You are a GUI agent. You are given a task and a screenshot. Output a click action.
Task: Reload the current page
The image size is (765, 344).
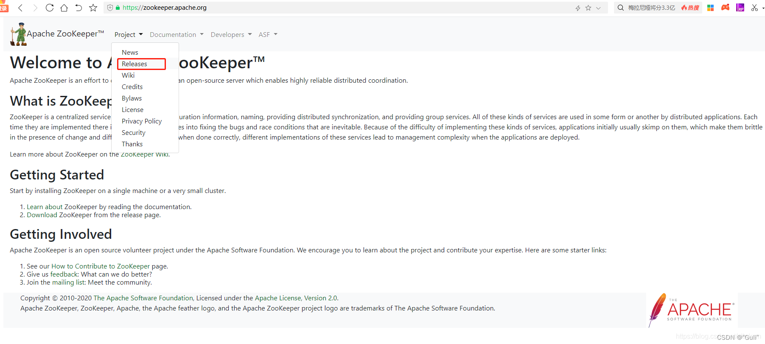pyautogui.click(x=49, y=7)
